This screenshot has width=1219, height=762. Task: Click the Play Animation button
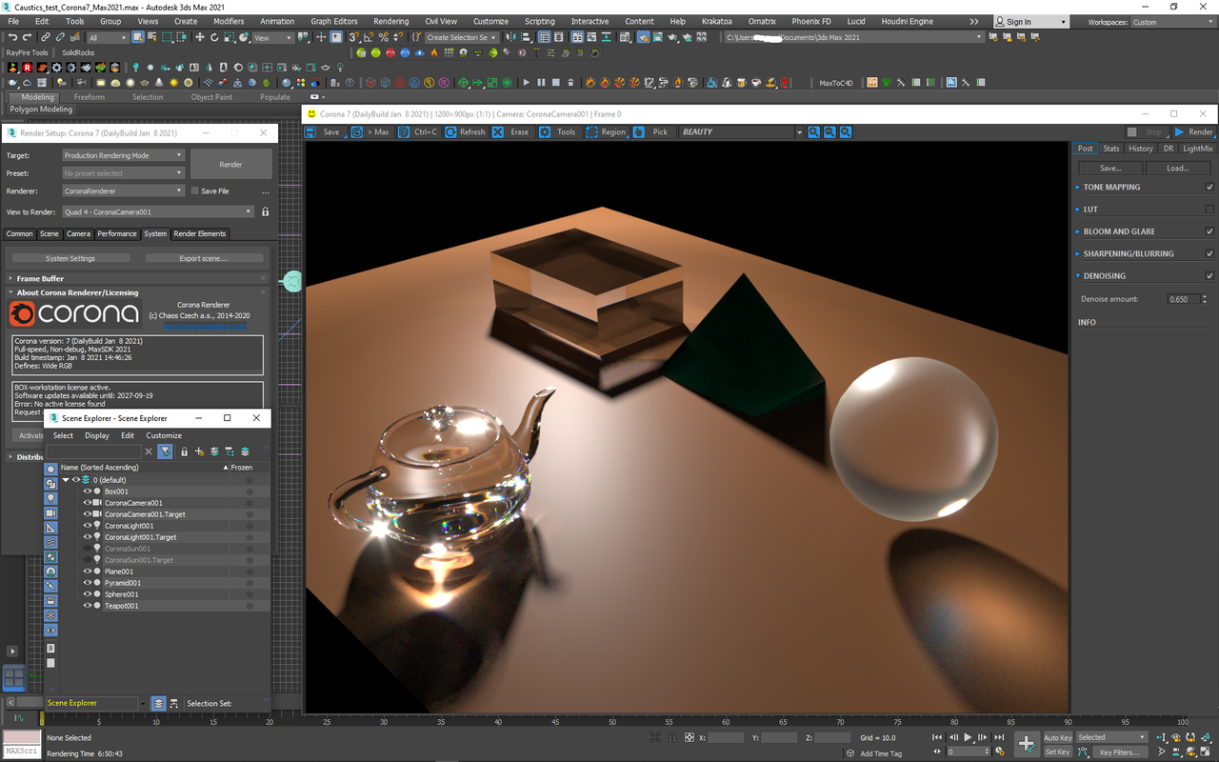pyautogui.click(x=969, y=737)
